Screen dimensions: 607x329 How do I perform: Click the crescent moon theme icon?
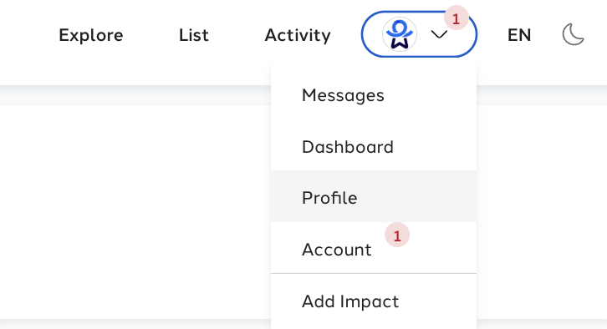(573, 34)
